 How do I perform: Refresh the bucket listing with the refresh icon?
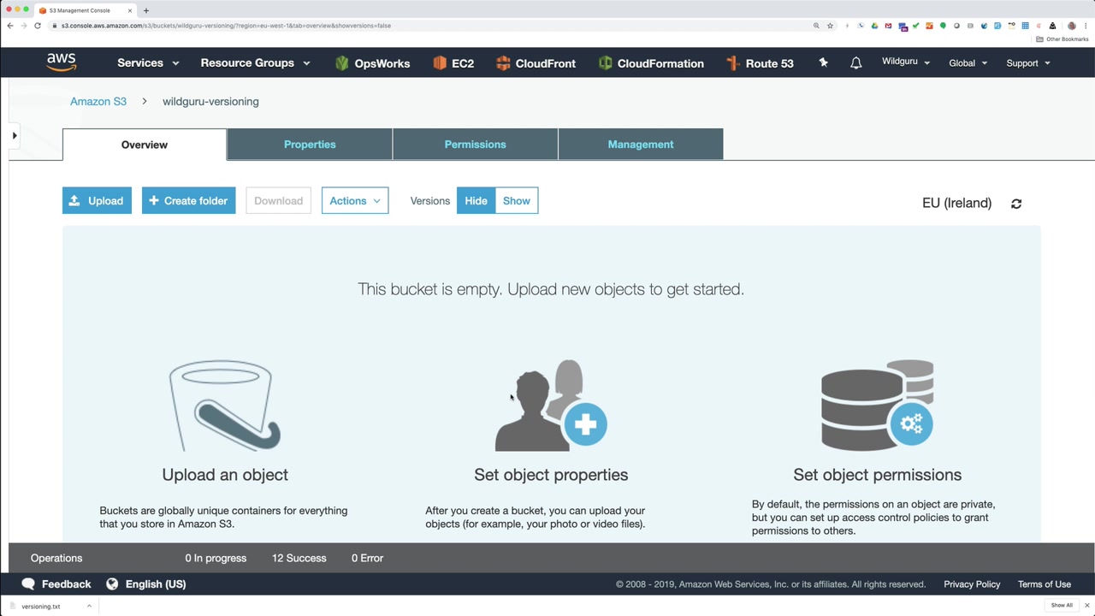(x=1016, y=204)
